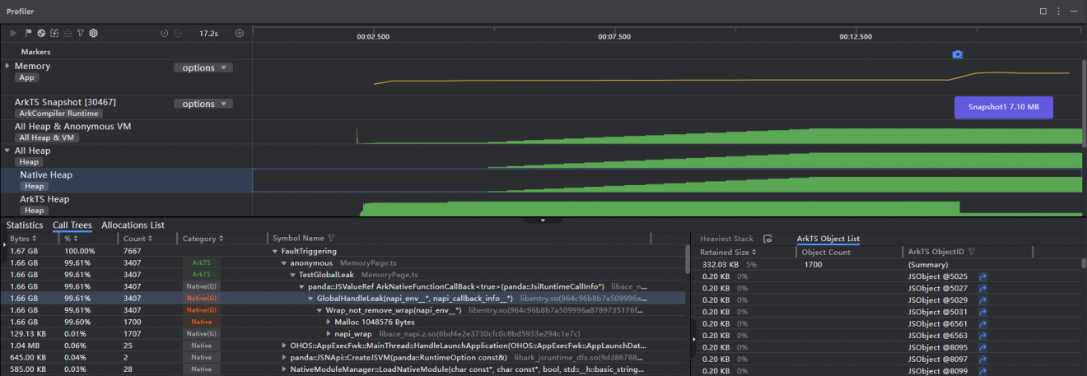Open the toolbar filter funnel icon
Image resolution: width=1087 pixels, height=376 pixels.
click(x=80, y=33)
